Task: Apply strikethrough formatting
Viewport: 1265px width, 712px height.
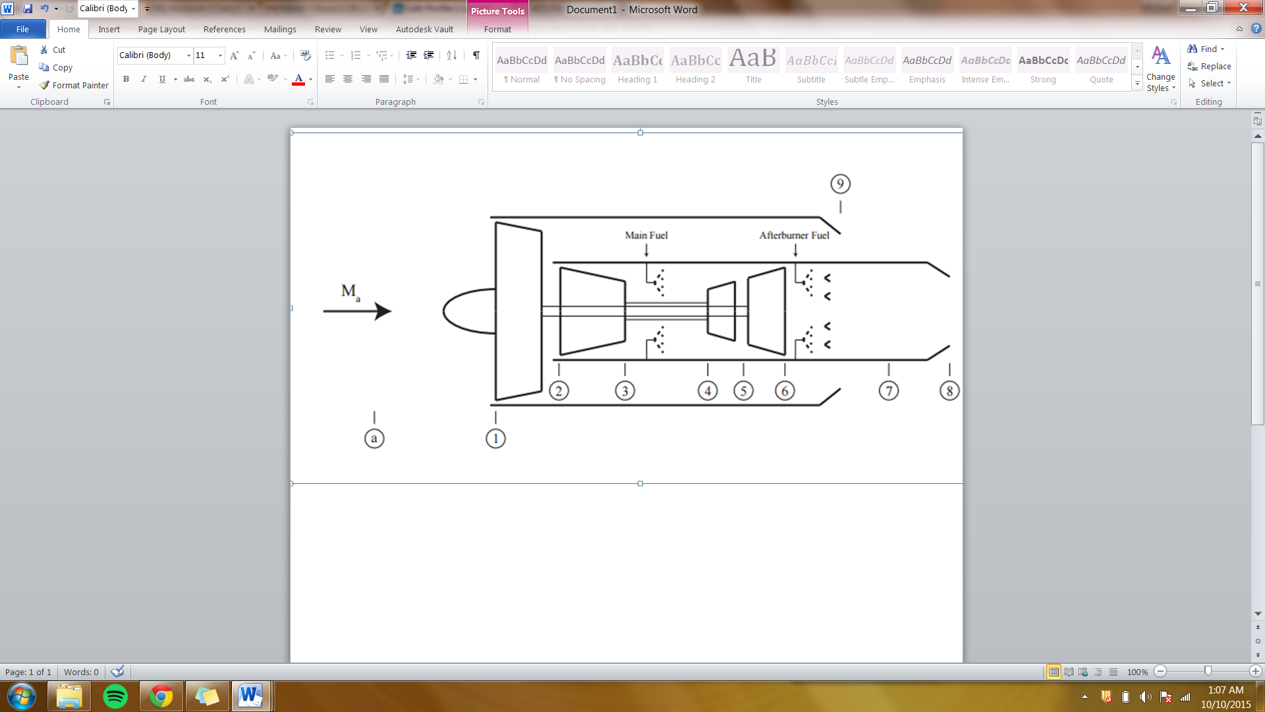Action: coord(189,79)
